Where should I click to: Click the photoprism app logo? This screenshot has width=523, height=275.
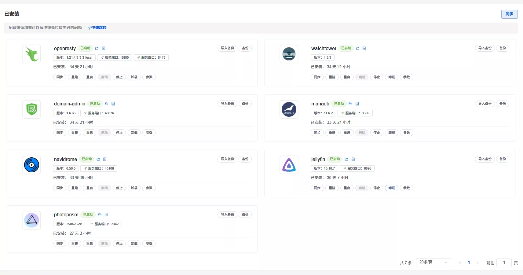click(x=32, y=220)
